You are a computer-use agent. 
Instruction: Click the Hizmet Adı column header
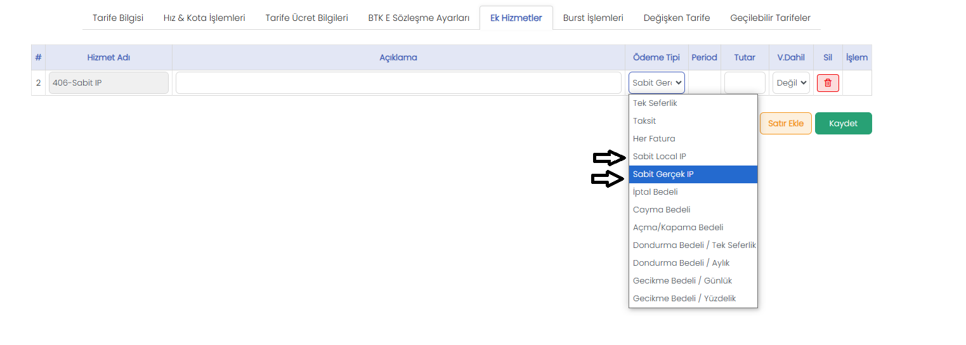tap(108, 57)
